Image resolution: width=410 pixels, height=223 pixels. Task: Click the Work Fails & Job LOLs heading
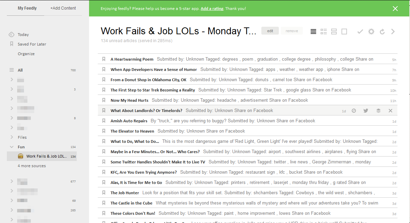[178, 31]
